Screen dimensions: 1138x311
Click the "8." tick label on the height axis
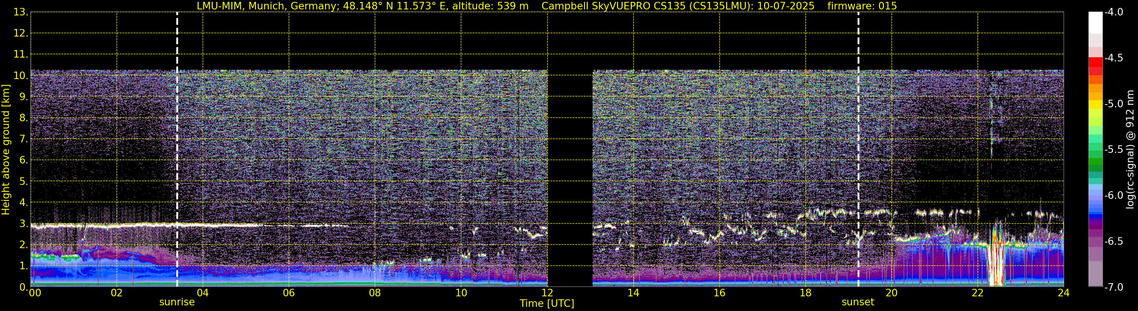[x=24, y=118]
